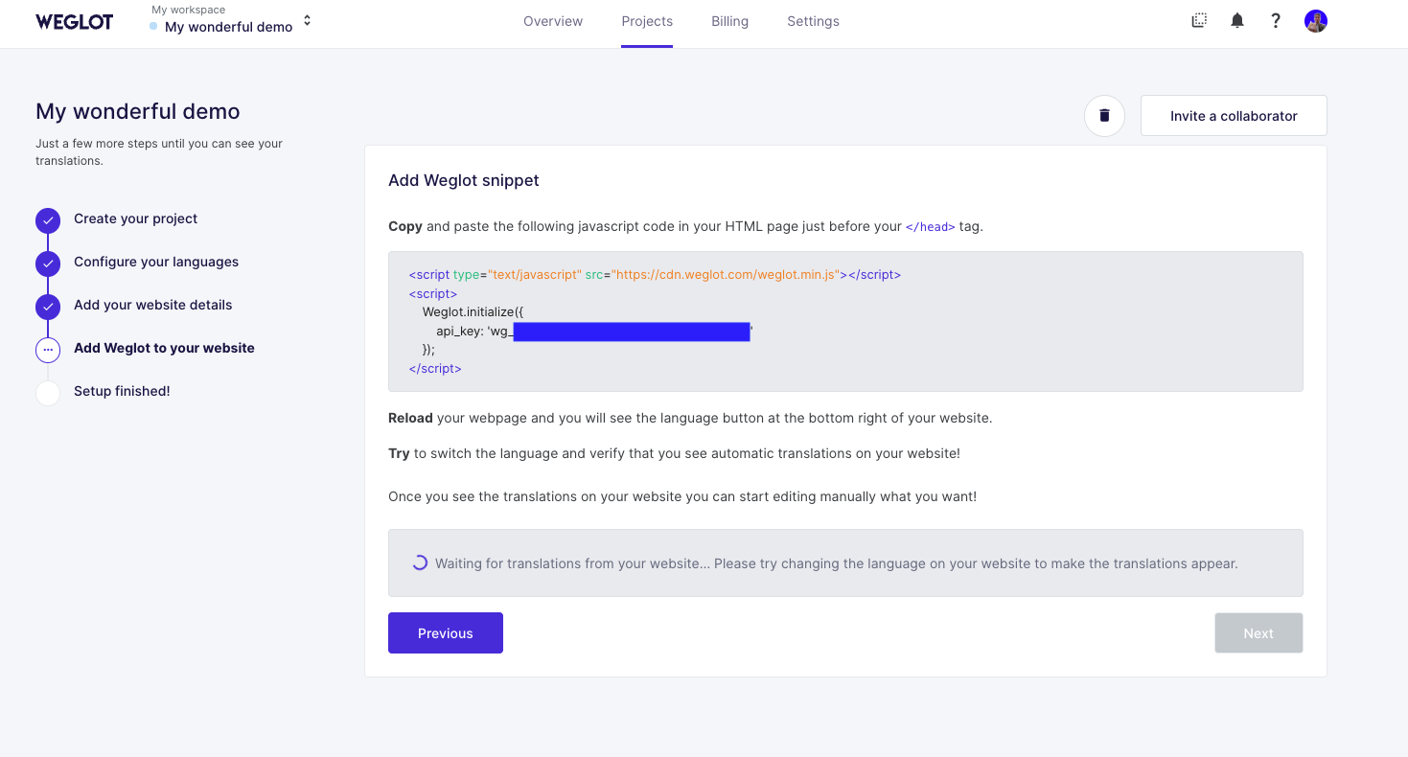Click the disabled Next button
The image size is (1408, 757).
click(x=1258, y=632)
